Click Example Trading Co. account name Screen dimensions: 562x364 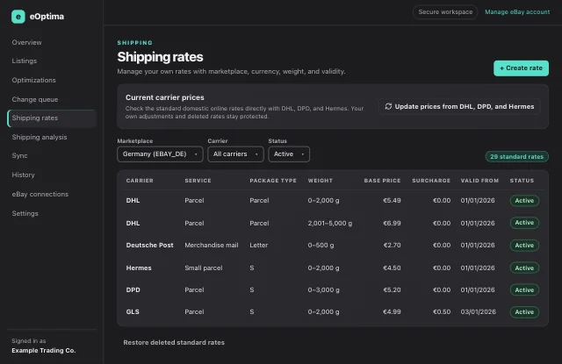pos(43,350)
